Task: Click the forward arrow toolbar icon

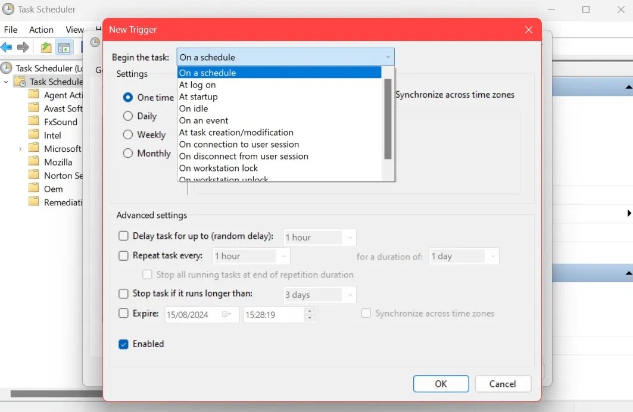Action: [x=23, y=48]
